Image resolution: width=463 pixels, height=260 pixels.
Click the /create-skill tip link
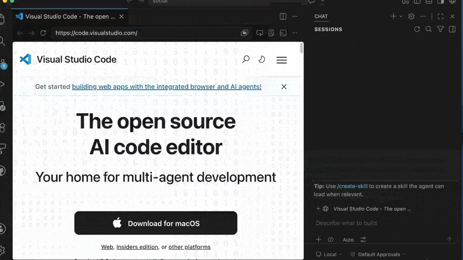[x=352, y=186]
